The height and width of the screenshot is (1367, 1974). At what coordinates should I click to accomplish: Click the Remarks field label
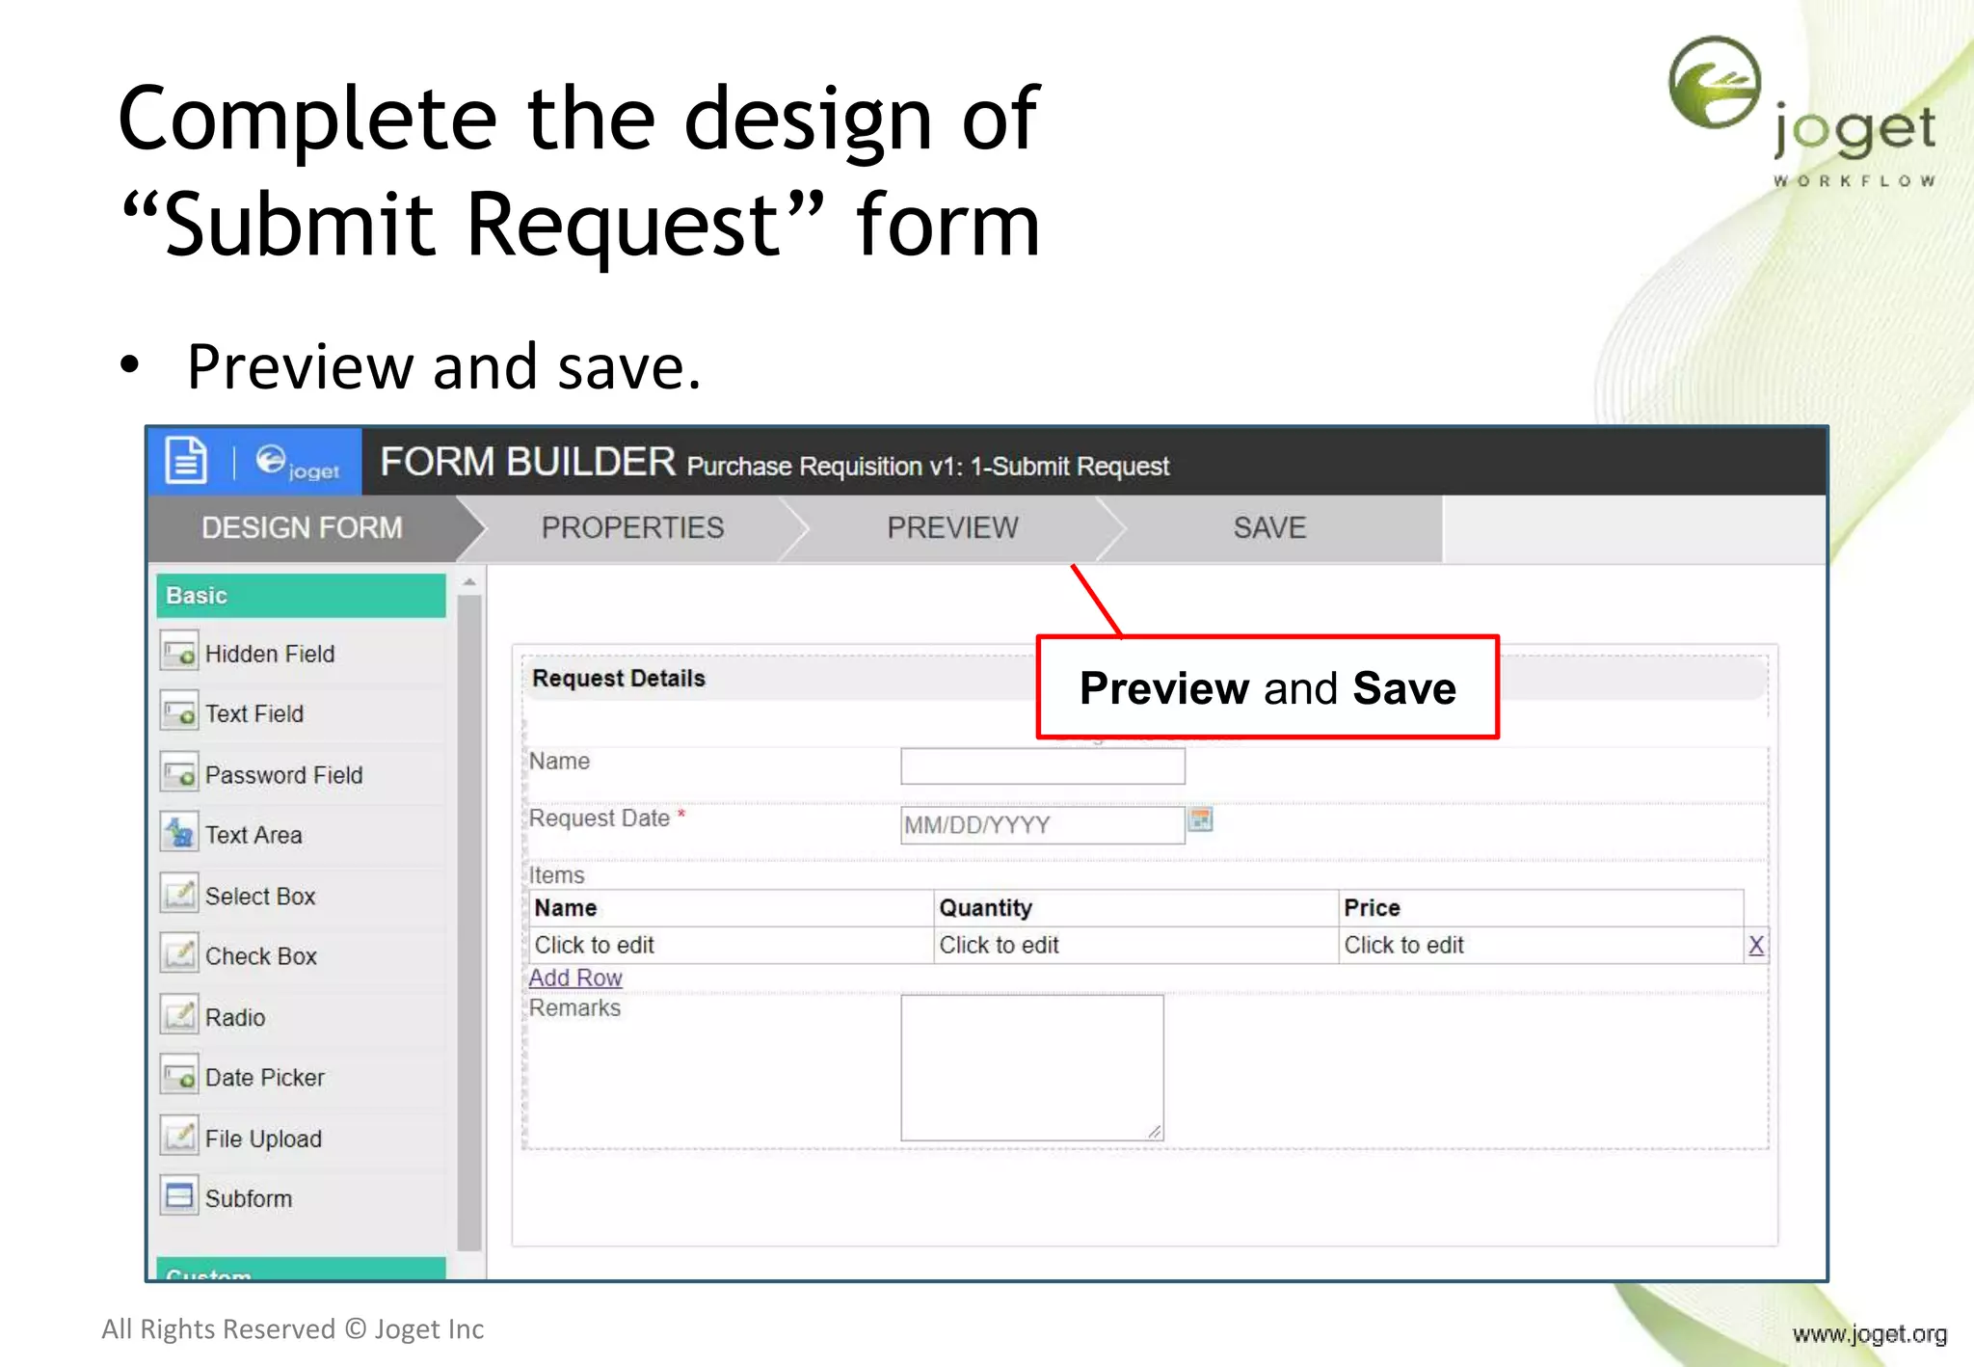pos(574,1008)
